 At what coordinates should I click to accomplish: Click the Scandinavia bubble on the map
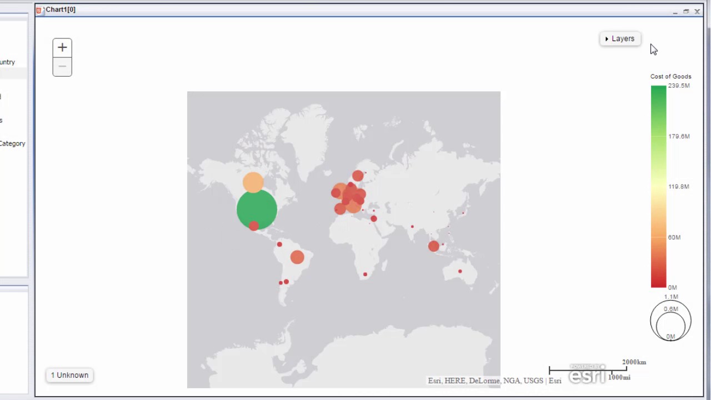pyautogui.click(x=358, y=176)
